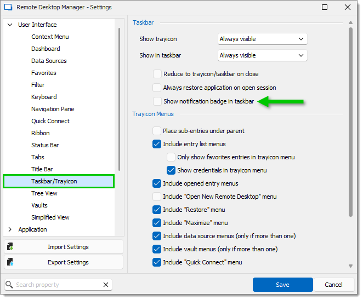
Task: Maximize the Settings window
Action: (325, 7)
